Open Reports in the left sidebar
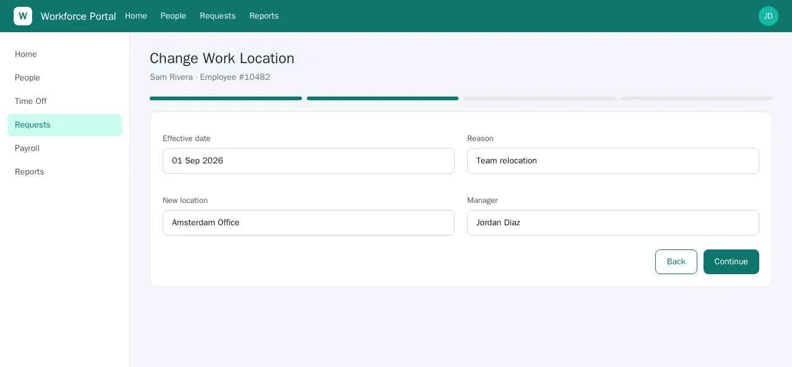The image size is (792, 367). tap(64, 172)
